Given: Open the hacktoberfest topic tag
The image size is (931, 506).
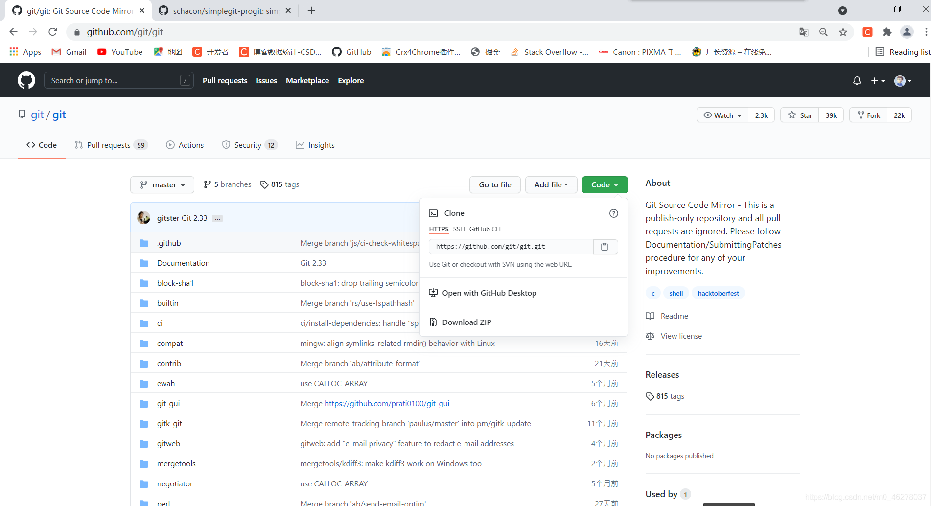Looking at the screenshot, I should click(718, 293).
